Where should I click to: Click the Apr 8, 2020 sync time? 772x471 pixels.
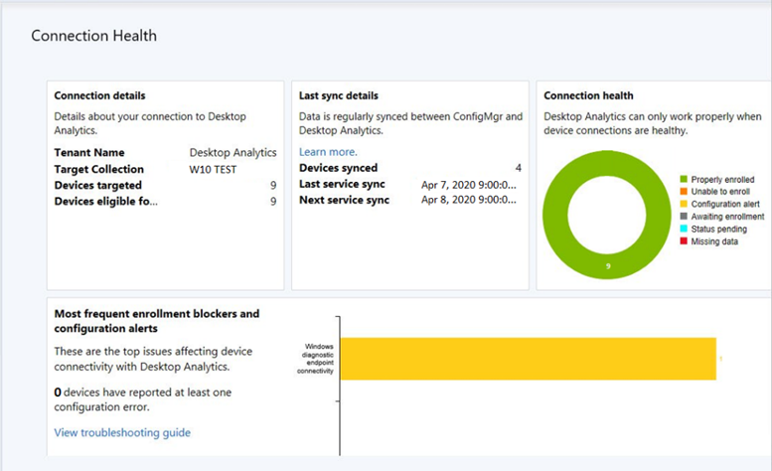click(x=469, y=200)
